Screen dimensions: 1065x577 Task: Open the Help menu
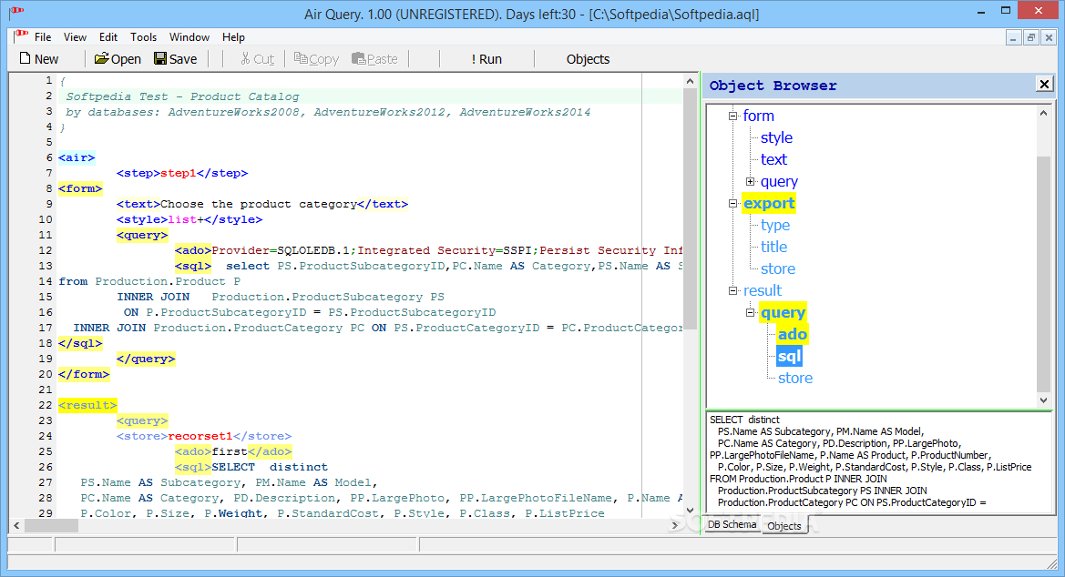tap(233, 37)
